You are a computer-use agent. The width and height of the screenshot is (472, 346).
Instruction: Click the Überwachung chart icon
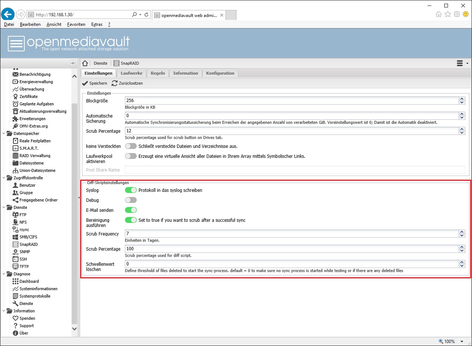[16, 89]
